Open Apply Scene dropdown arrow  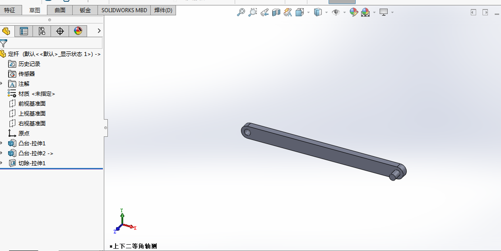tap(374, 13)
